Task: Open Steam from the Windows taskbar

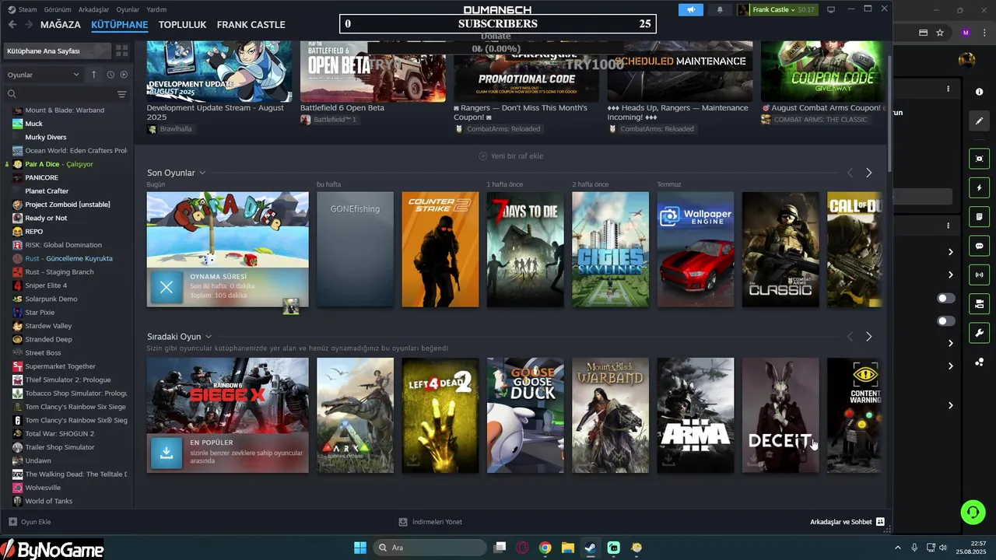Action: pyautogui.click(x=591, y=548)
